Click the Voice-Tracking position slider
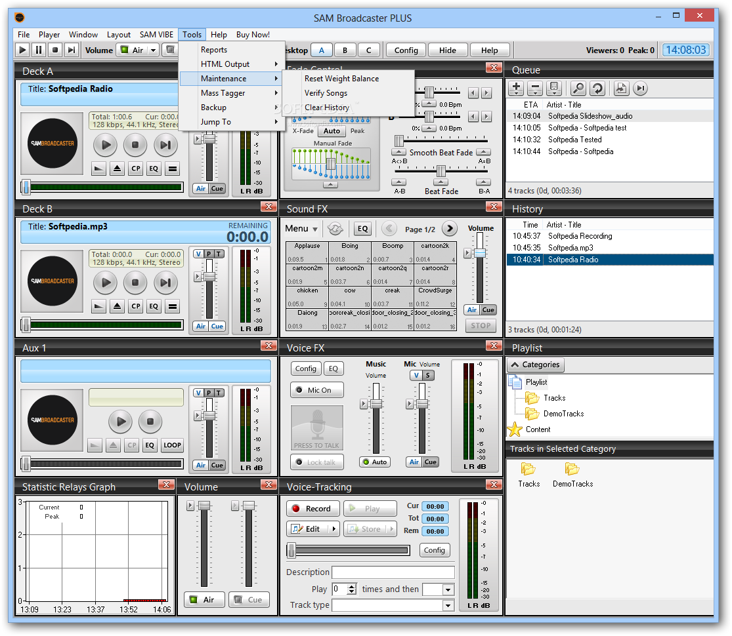 (348, 550)
